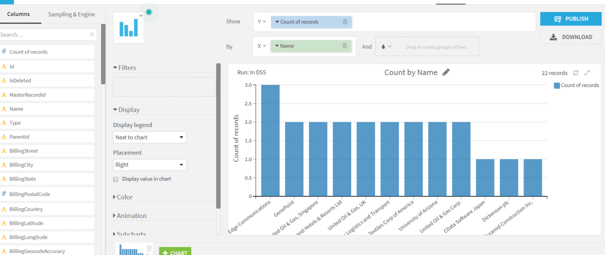Image resolution: width=605 pixels, height=255 pixels.
Task: Remove Count of records from Y axis
Action: 345,22
